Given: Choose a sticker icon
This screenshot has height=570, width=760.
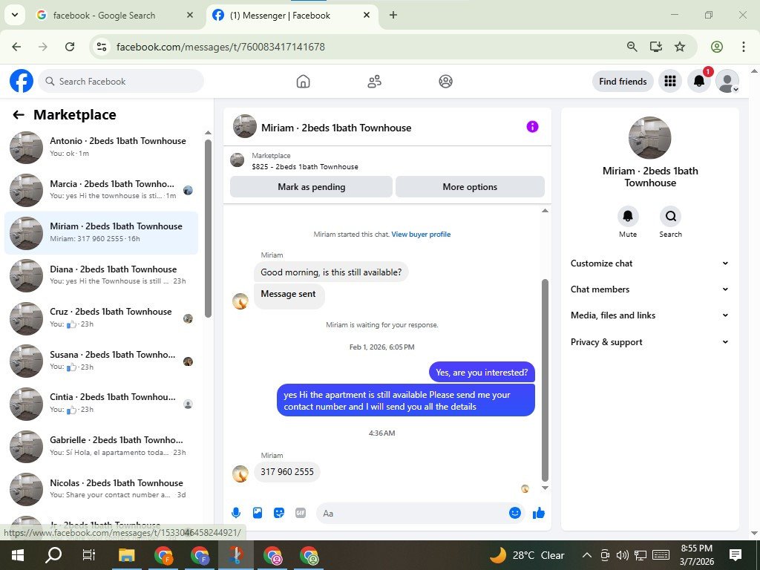Looking at the screenshot, I should [x=279, y=513].
